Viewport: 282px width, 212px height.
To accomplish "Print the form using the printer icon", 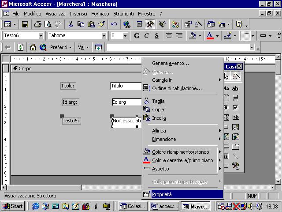I will (38, 24).
